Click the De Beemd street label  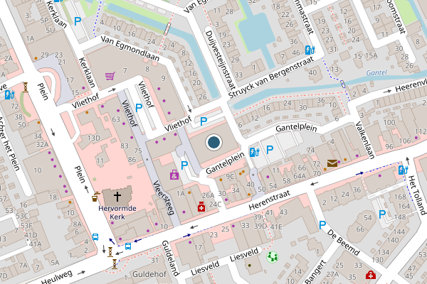point(344,242)
